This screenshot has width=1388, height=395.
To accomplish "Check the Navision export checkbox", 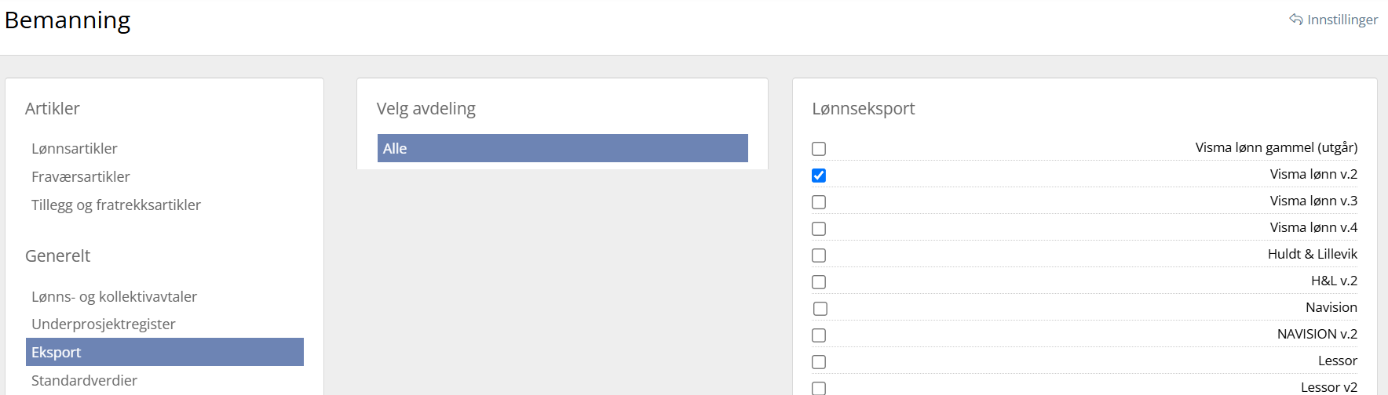I will point(820,309).
